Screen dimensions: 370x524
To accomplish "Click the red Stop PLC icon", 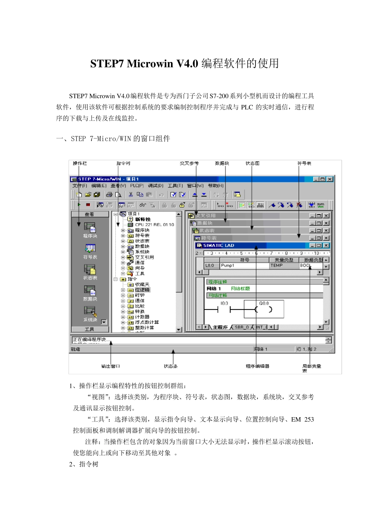I will coord(88,205).
